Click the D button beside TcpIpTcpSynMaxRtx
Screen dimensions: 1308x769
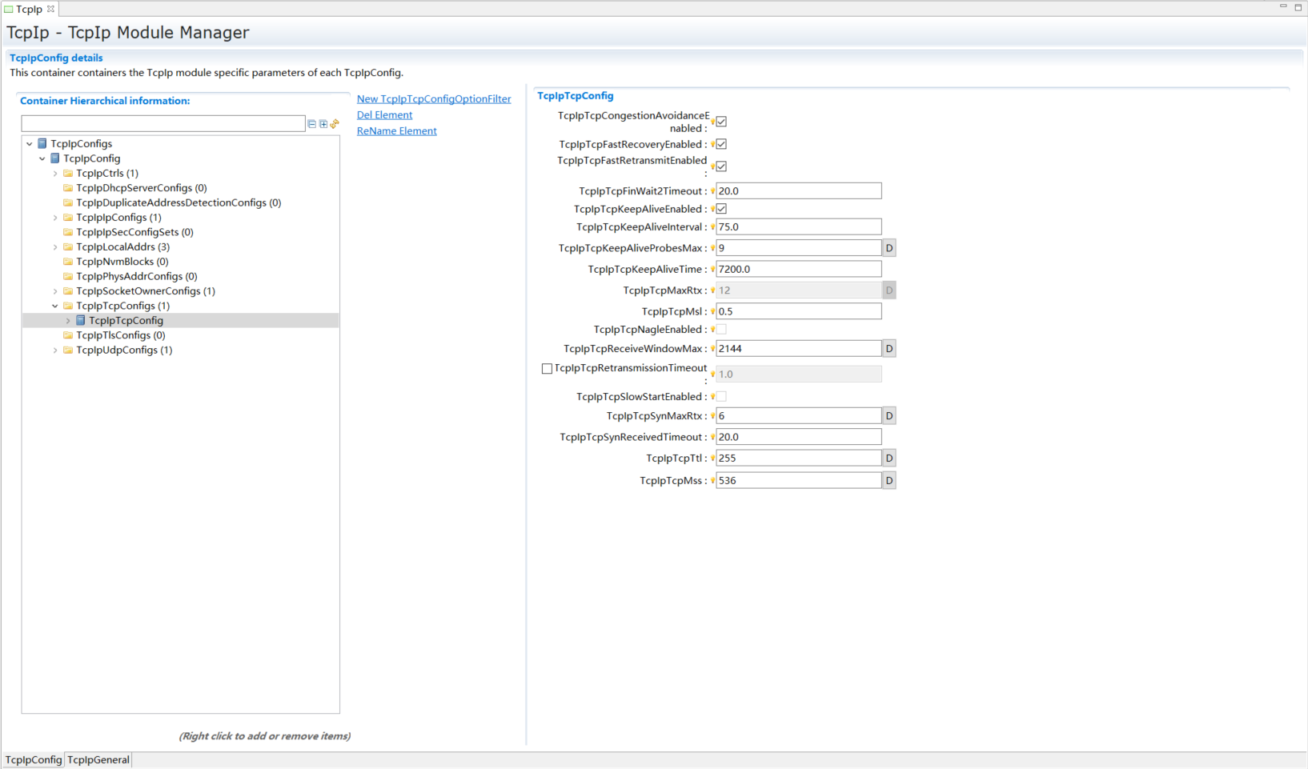[889, 416]
